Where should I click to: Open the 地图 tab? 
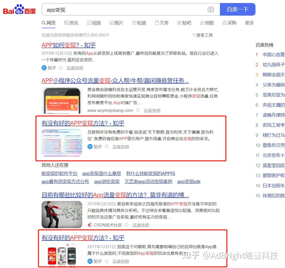click(x=207, y=23)
